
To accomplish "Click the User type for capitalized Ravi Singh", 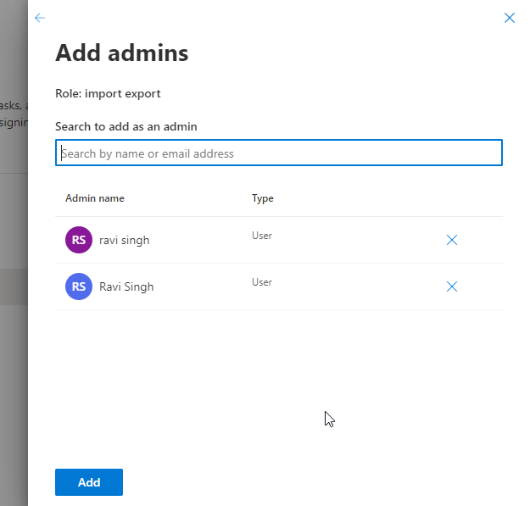I will pos(262,282).
